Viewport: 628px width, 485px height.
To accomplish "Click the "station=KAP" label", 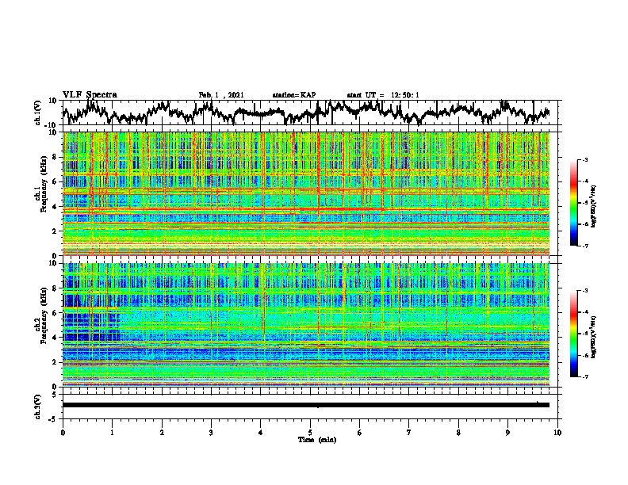I will (x=294, y=95).
